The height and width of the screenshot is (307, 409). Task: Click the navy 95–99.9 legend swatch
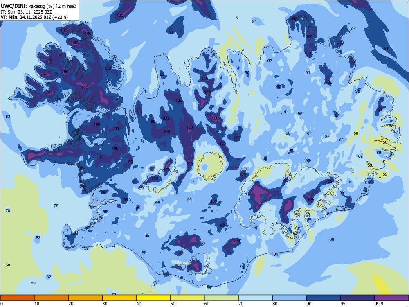357,298
